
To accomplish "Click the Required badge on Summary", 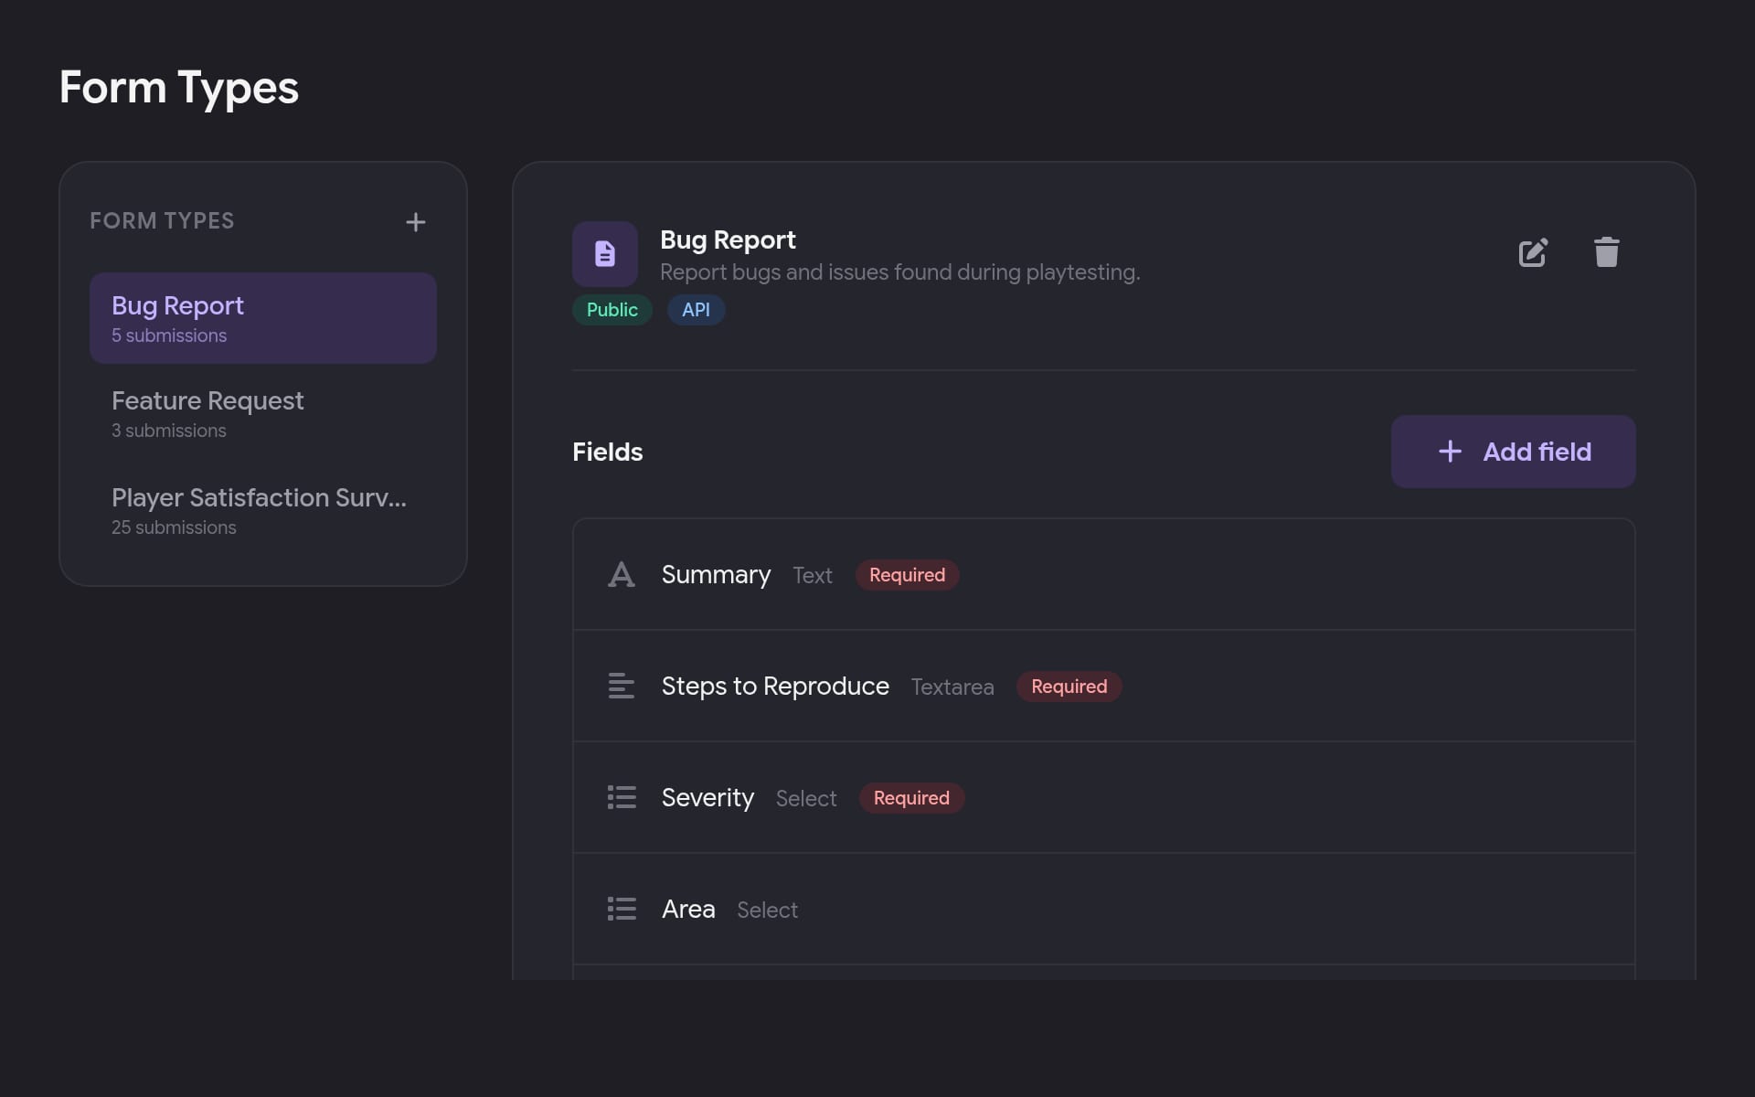I will [907, 575].
